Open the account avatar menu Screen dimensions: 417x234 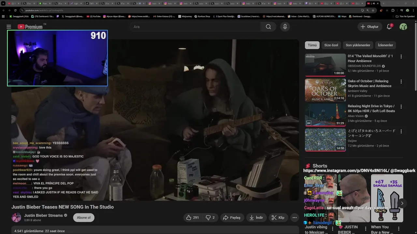click(x=403, y=27)
